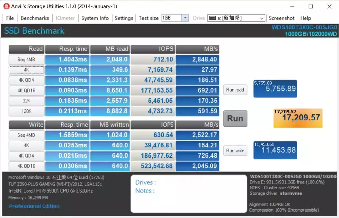
Task: Open the Settings menu
Action: tap(124, 18)
